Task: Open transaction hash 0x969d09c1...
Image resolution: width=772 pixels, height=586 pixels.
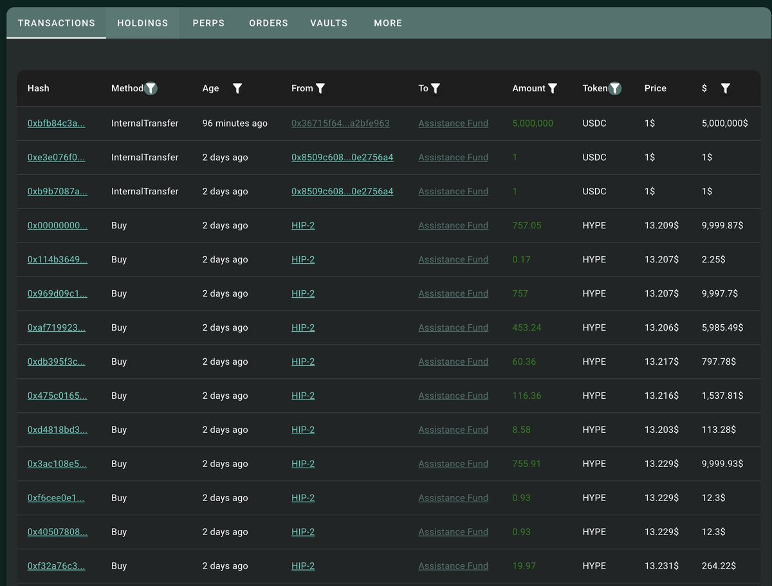Action: tap(57, 294)
